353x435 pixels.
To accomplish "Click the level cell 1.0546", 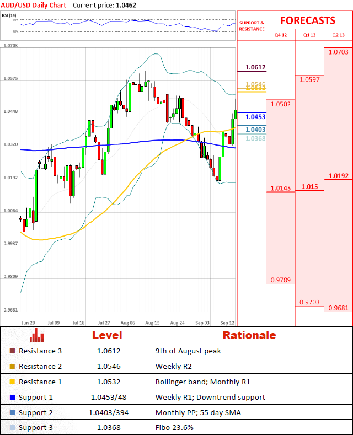I will click(109, 367).
